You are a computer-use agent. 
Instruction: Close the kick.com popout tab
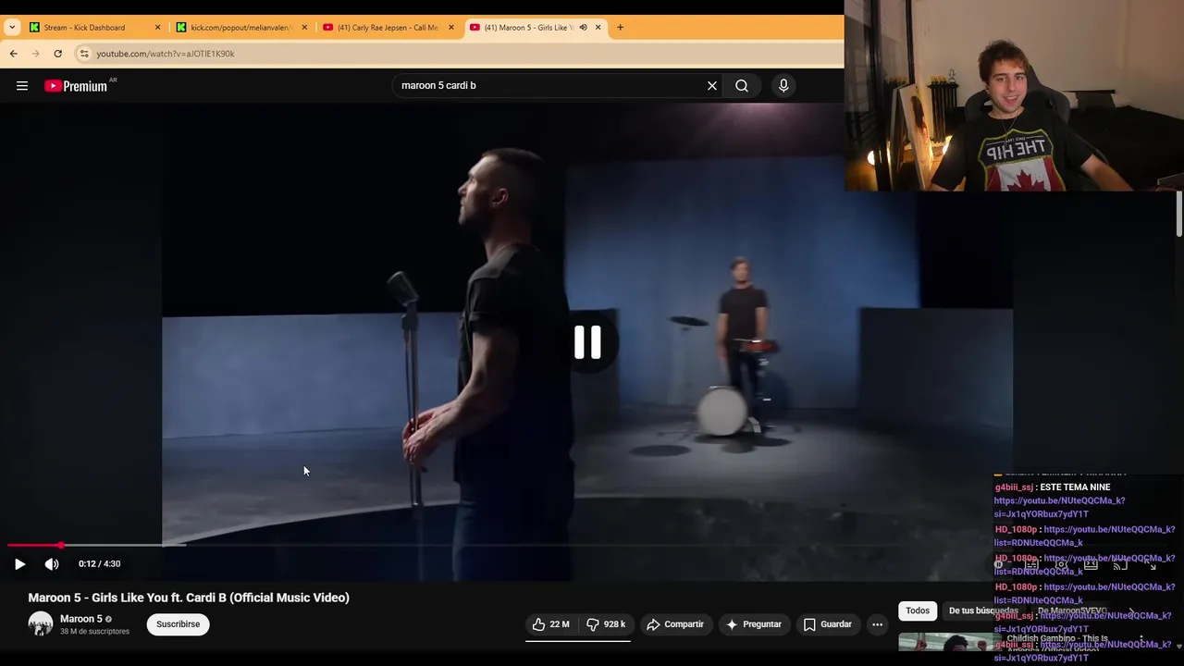304,28
